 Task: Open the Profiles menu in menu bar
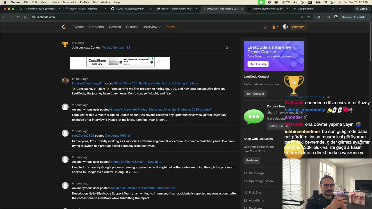coord(84,2)
